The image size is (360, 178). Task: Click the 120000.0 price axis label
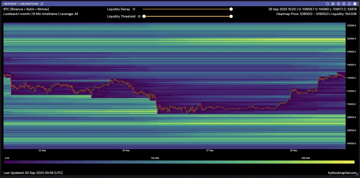(x=351, y=39)
